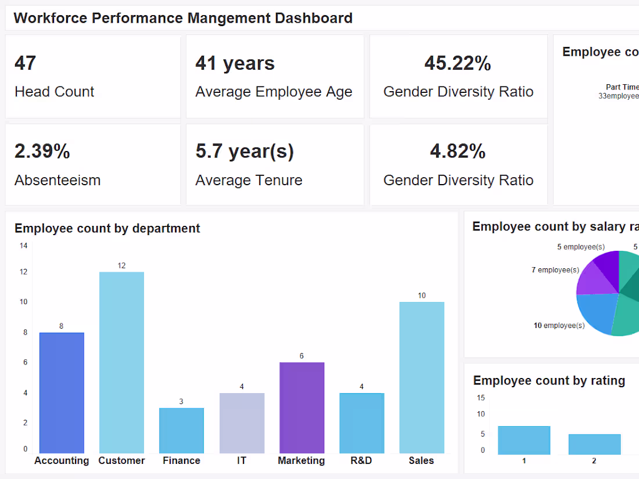
Task: Select the R&D department bar
Action: (x=362, y=423)
